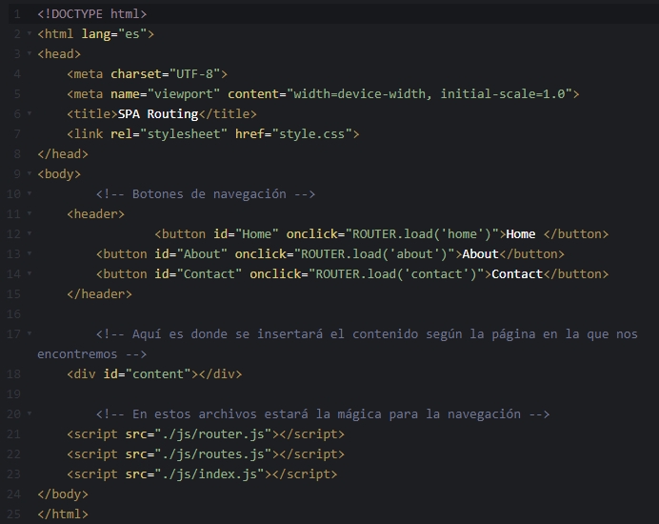Viewport: 659px width, 524px height.
Task: Toggle fold arrow next to line 13
Action: 30,253
